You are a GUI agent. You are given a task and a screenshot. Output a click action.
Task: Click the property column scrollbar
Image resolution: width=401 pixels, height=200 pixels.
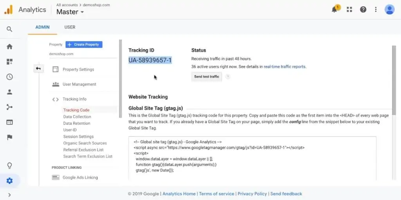click(x=121, y=79)
